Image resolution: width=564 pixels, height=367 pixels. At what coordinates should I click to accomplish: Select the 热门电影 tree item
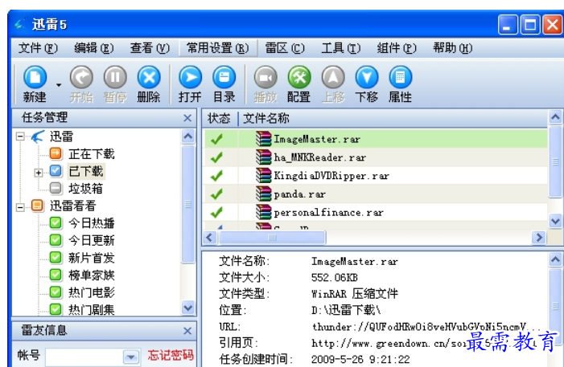coord(92,292)
